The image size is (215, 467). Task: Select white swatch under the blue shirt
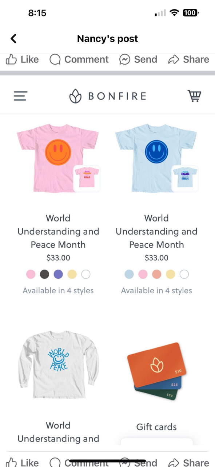point(184,274)
